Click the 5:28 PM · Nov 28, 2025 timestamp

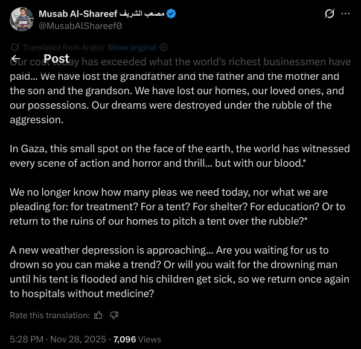(58, 339)
